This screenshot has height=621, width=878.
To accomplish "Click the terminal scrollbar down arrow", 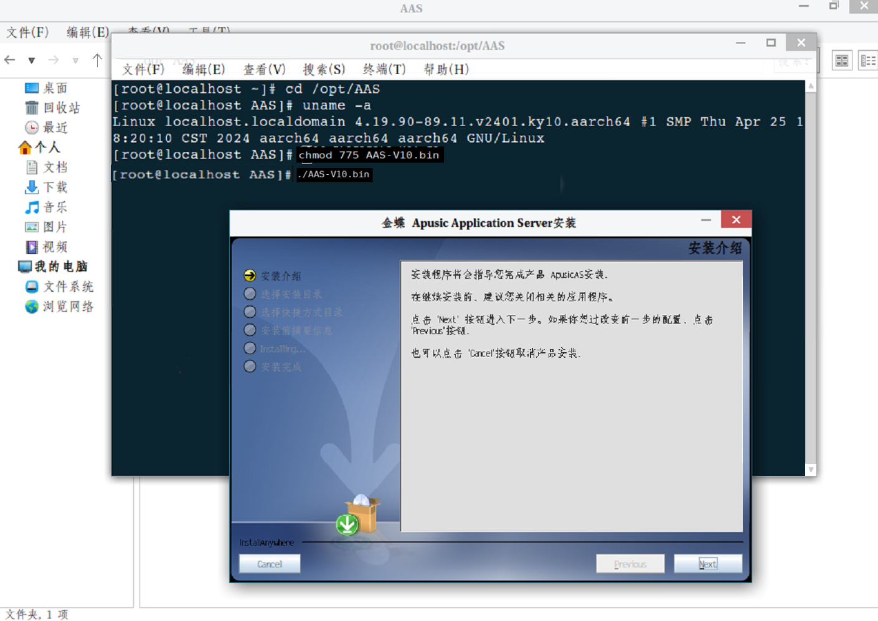I will (811, 470).
